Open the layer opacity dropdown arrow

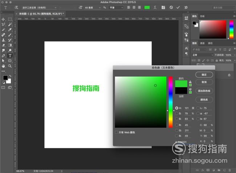pyautogui.click(x=234, y=55)
